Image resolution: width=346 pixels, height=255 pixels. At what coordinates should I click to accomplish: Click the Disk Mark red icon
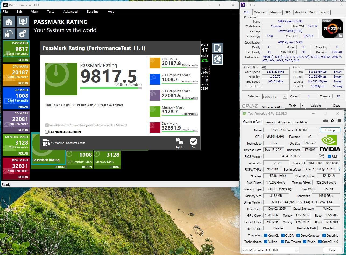pos(155,128)
